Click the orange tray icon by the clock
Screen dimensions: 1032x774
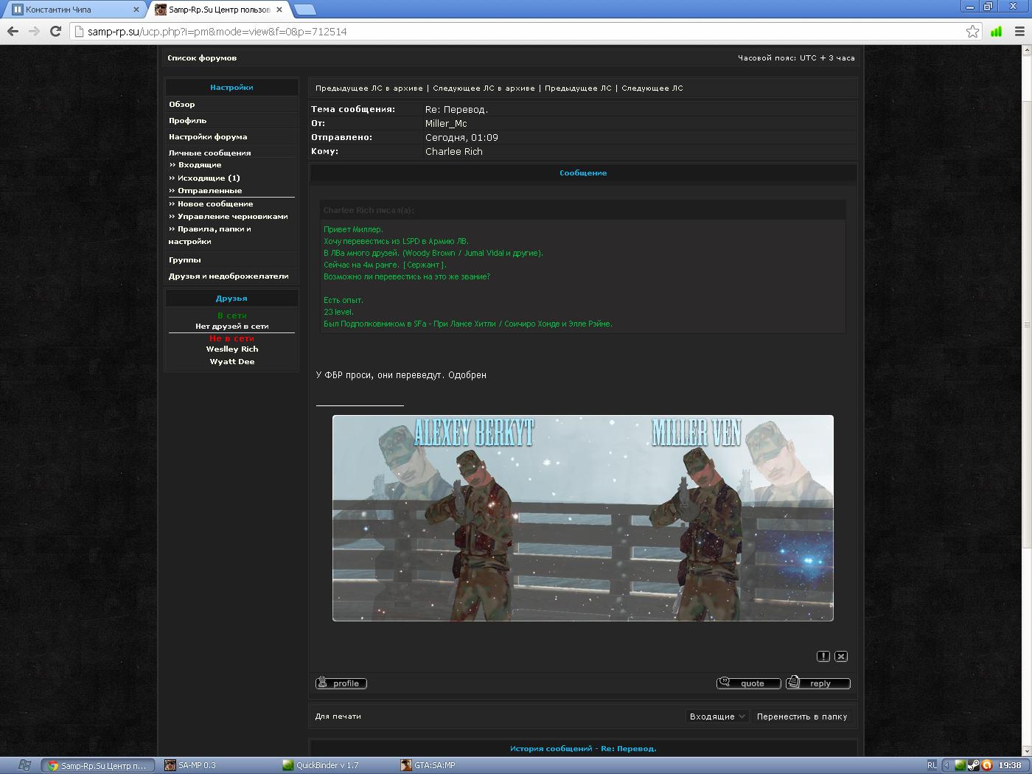tap(987, 765)
